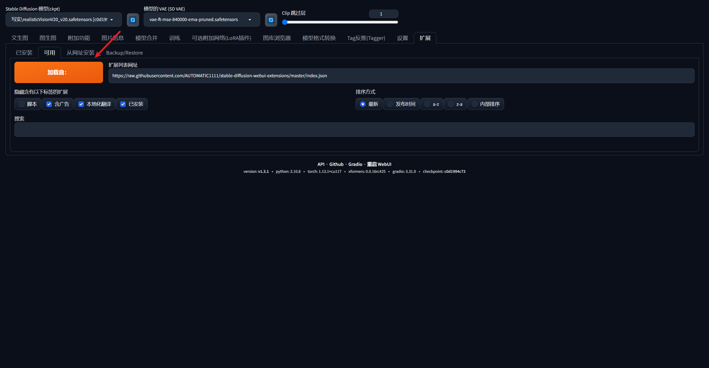Open the Backup/Restore sub-tab
Screen dimensions: 709x368
[124, 53]
